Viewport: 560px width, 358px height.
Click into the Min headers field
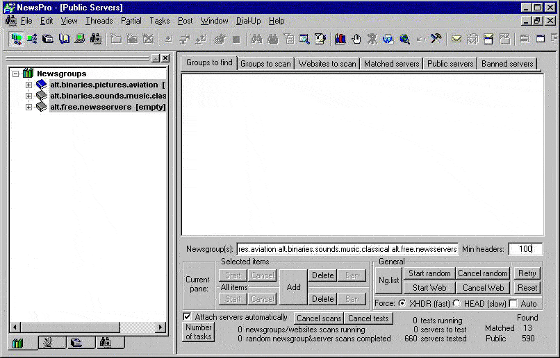click(525, 249)
